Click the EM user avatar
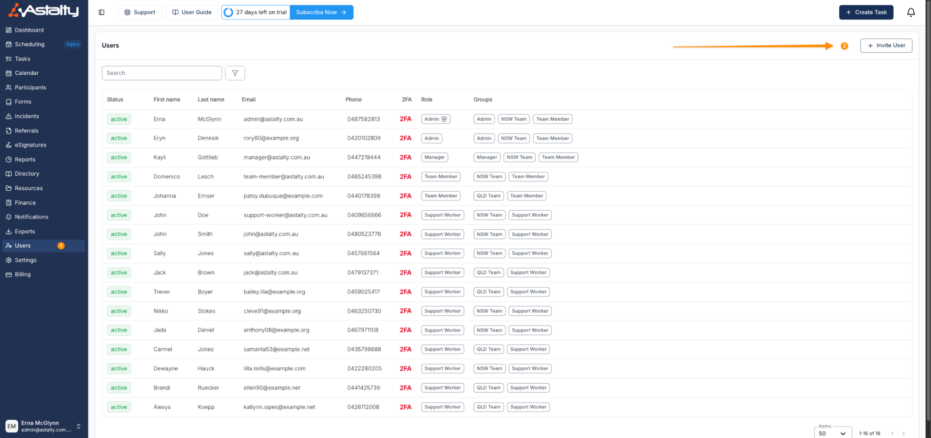Screen dimensions: 931x438 pos(11,426)
